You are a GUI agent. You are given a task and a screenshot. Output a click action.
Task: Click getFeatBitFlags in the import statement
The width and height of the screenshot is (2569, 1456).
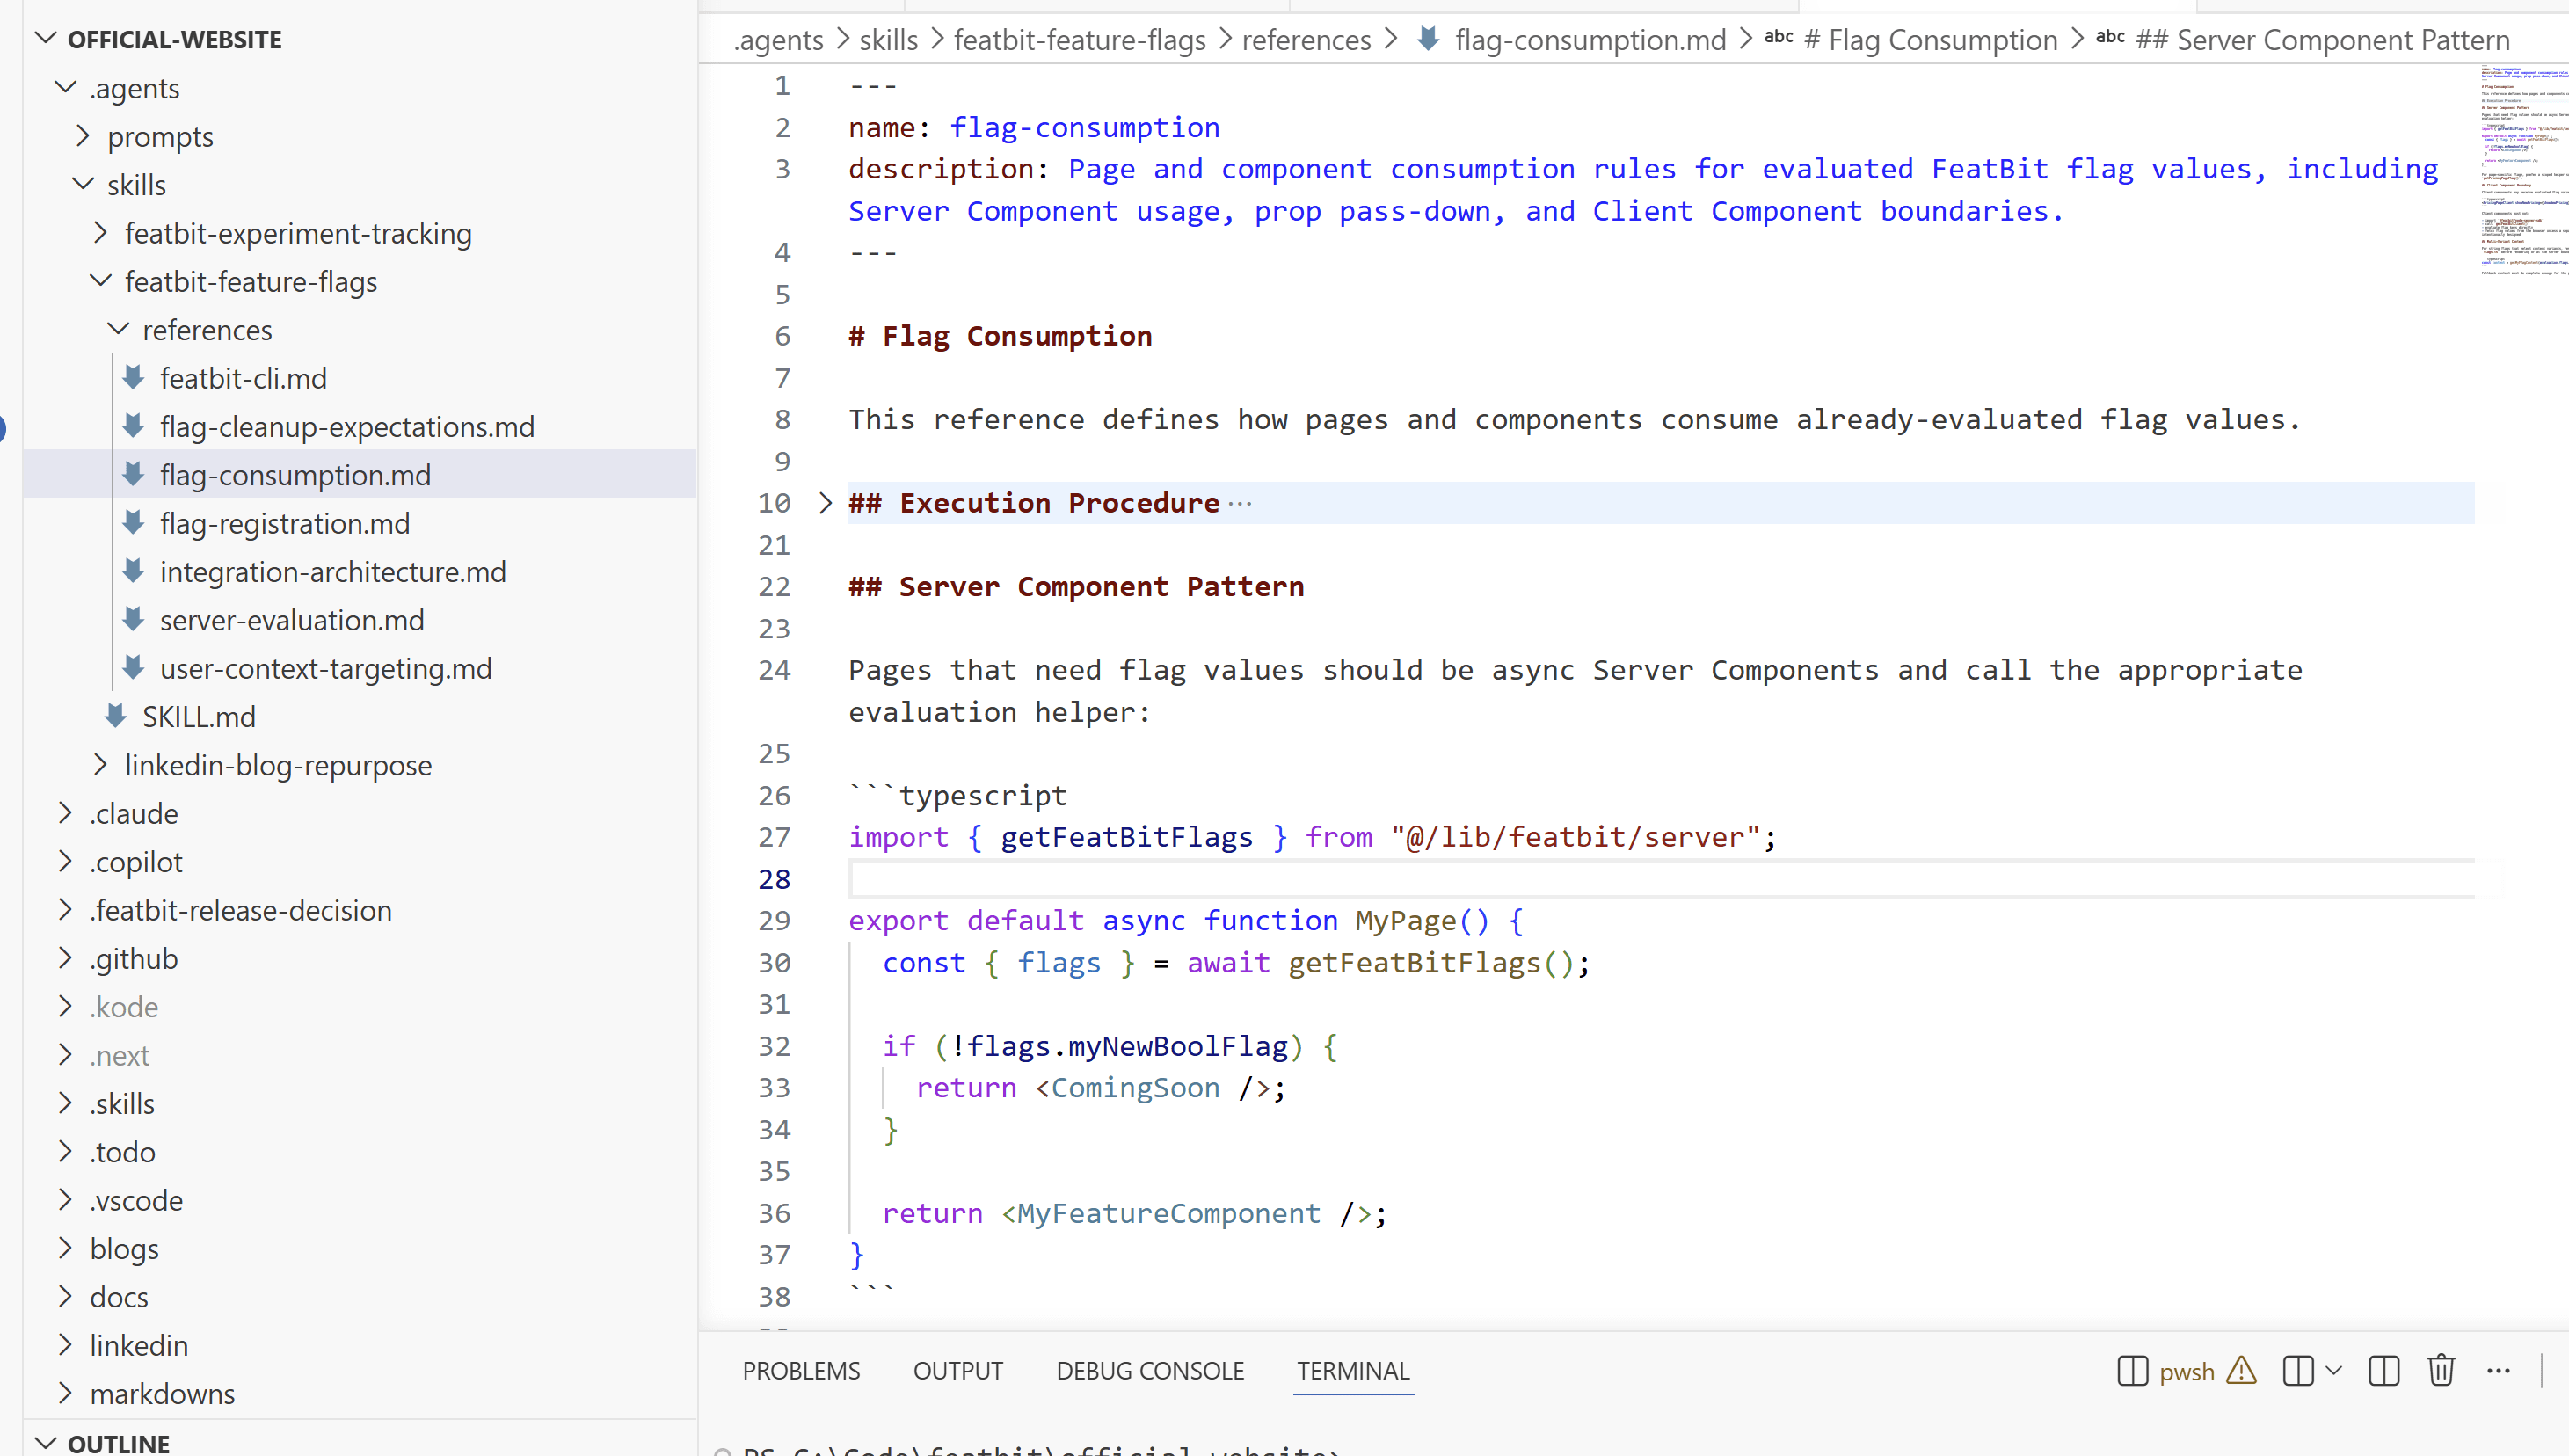coord(1127,837)
